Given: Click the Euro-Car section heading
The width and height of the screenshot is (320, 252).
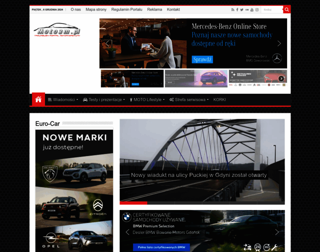Looking at the screenshot, I should (47, 123).
